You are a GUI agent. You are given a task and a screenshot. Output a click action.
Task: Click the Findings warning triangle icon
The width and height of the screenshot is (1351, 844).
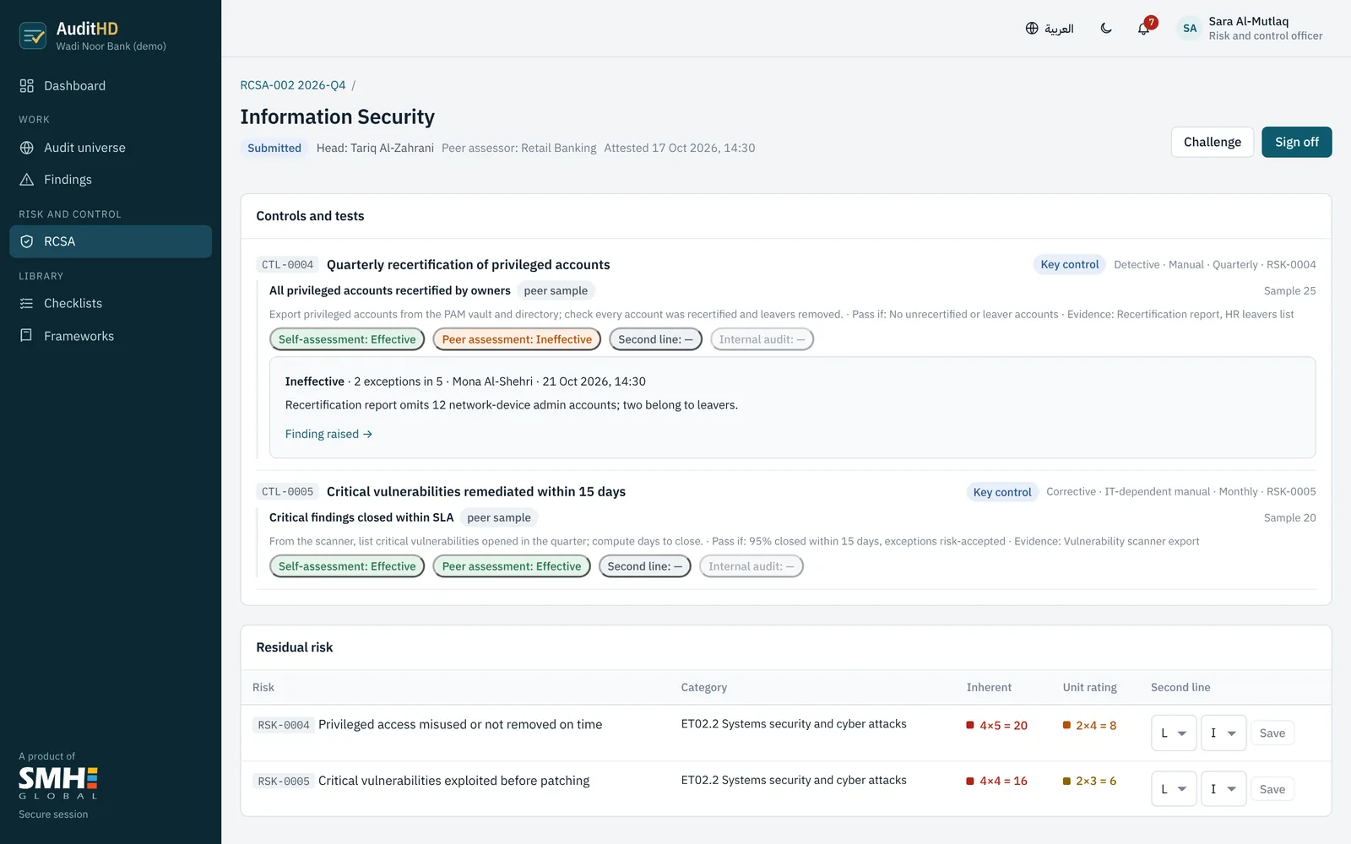tap(27, 180)
